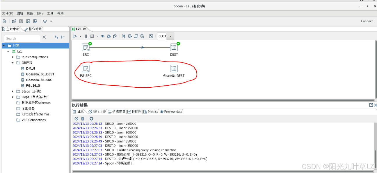
Task: Debug the transformation with the bug icon
Action: click(x=109, y=36)
